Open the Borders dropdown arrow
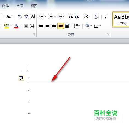Viewport: 129px width, 129px height. tap(100, 26)
